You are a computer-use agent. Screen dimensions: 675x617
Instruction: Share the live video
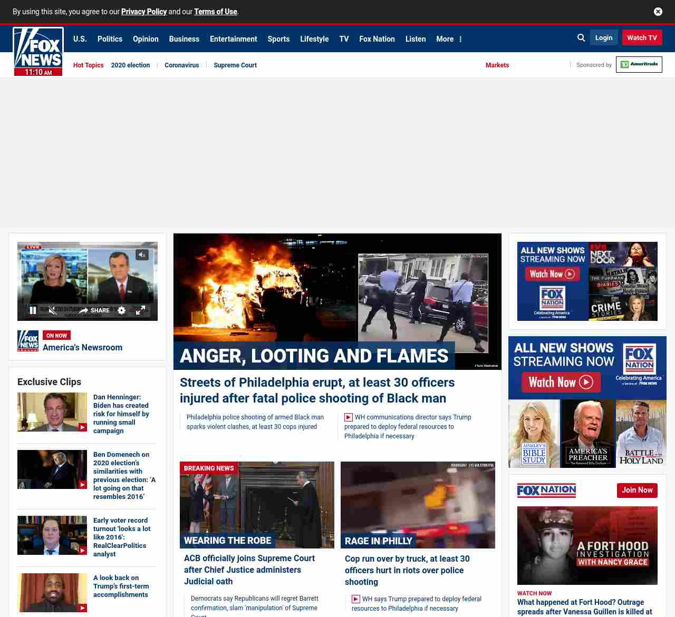click(94, 310)
